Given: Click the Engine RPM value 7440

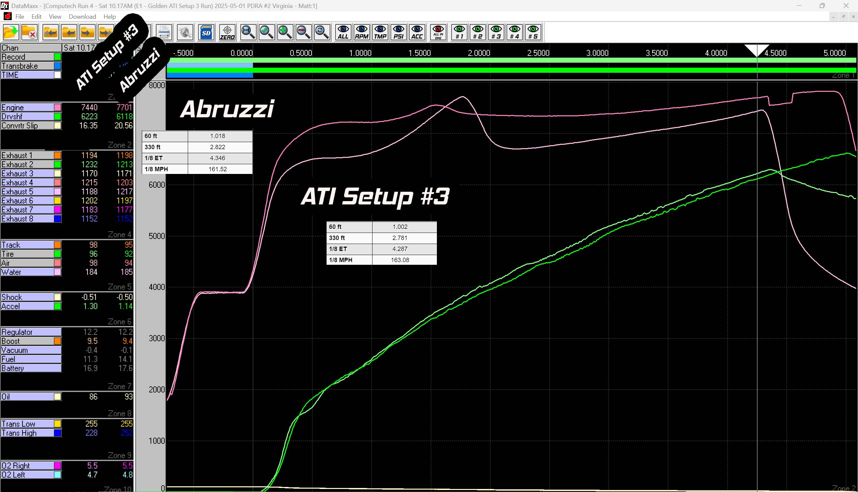Looking at the screenshot, I should coord(89,108).
